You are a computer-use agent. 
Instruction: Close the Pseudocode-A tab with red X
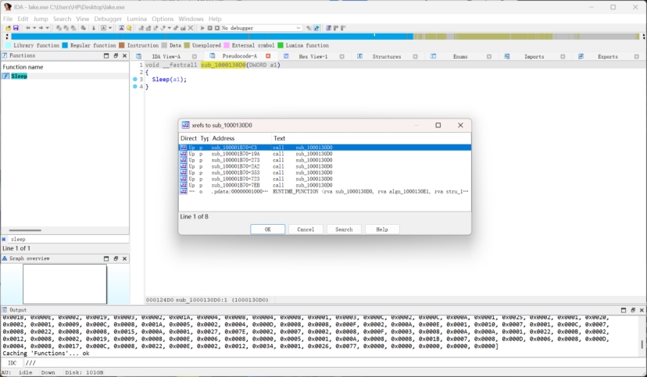[268, 56]
